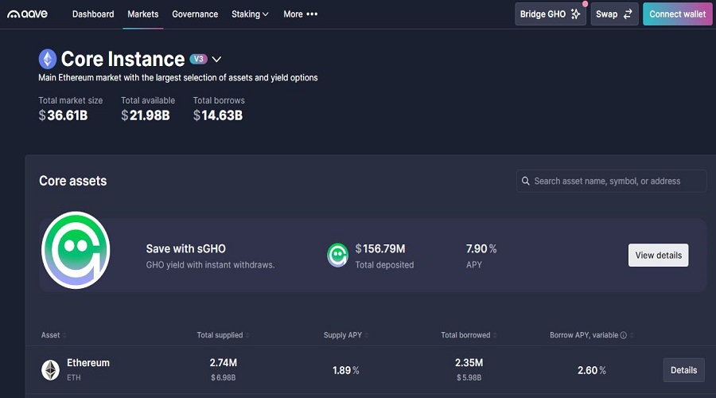Image resolution: width=716 pixels, height=398 pixels.
Task: Expand the Staking dropdown menu
Action: (x=250, y=14)
